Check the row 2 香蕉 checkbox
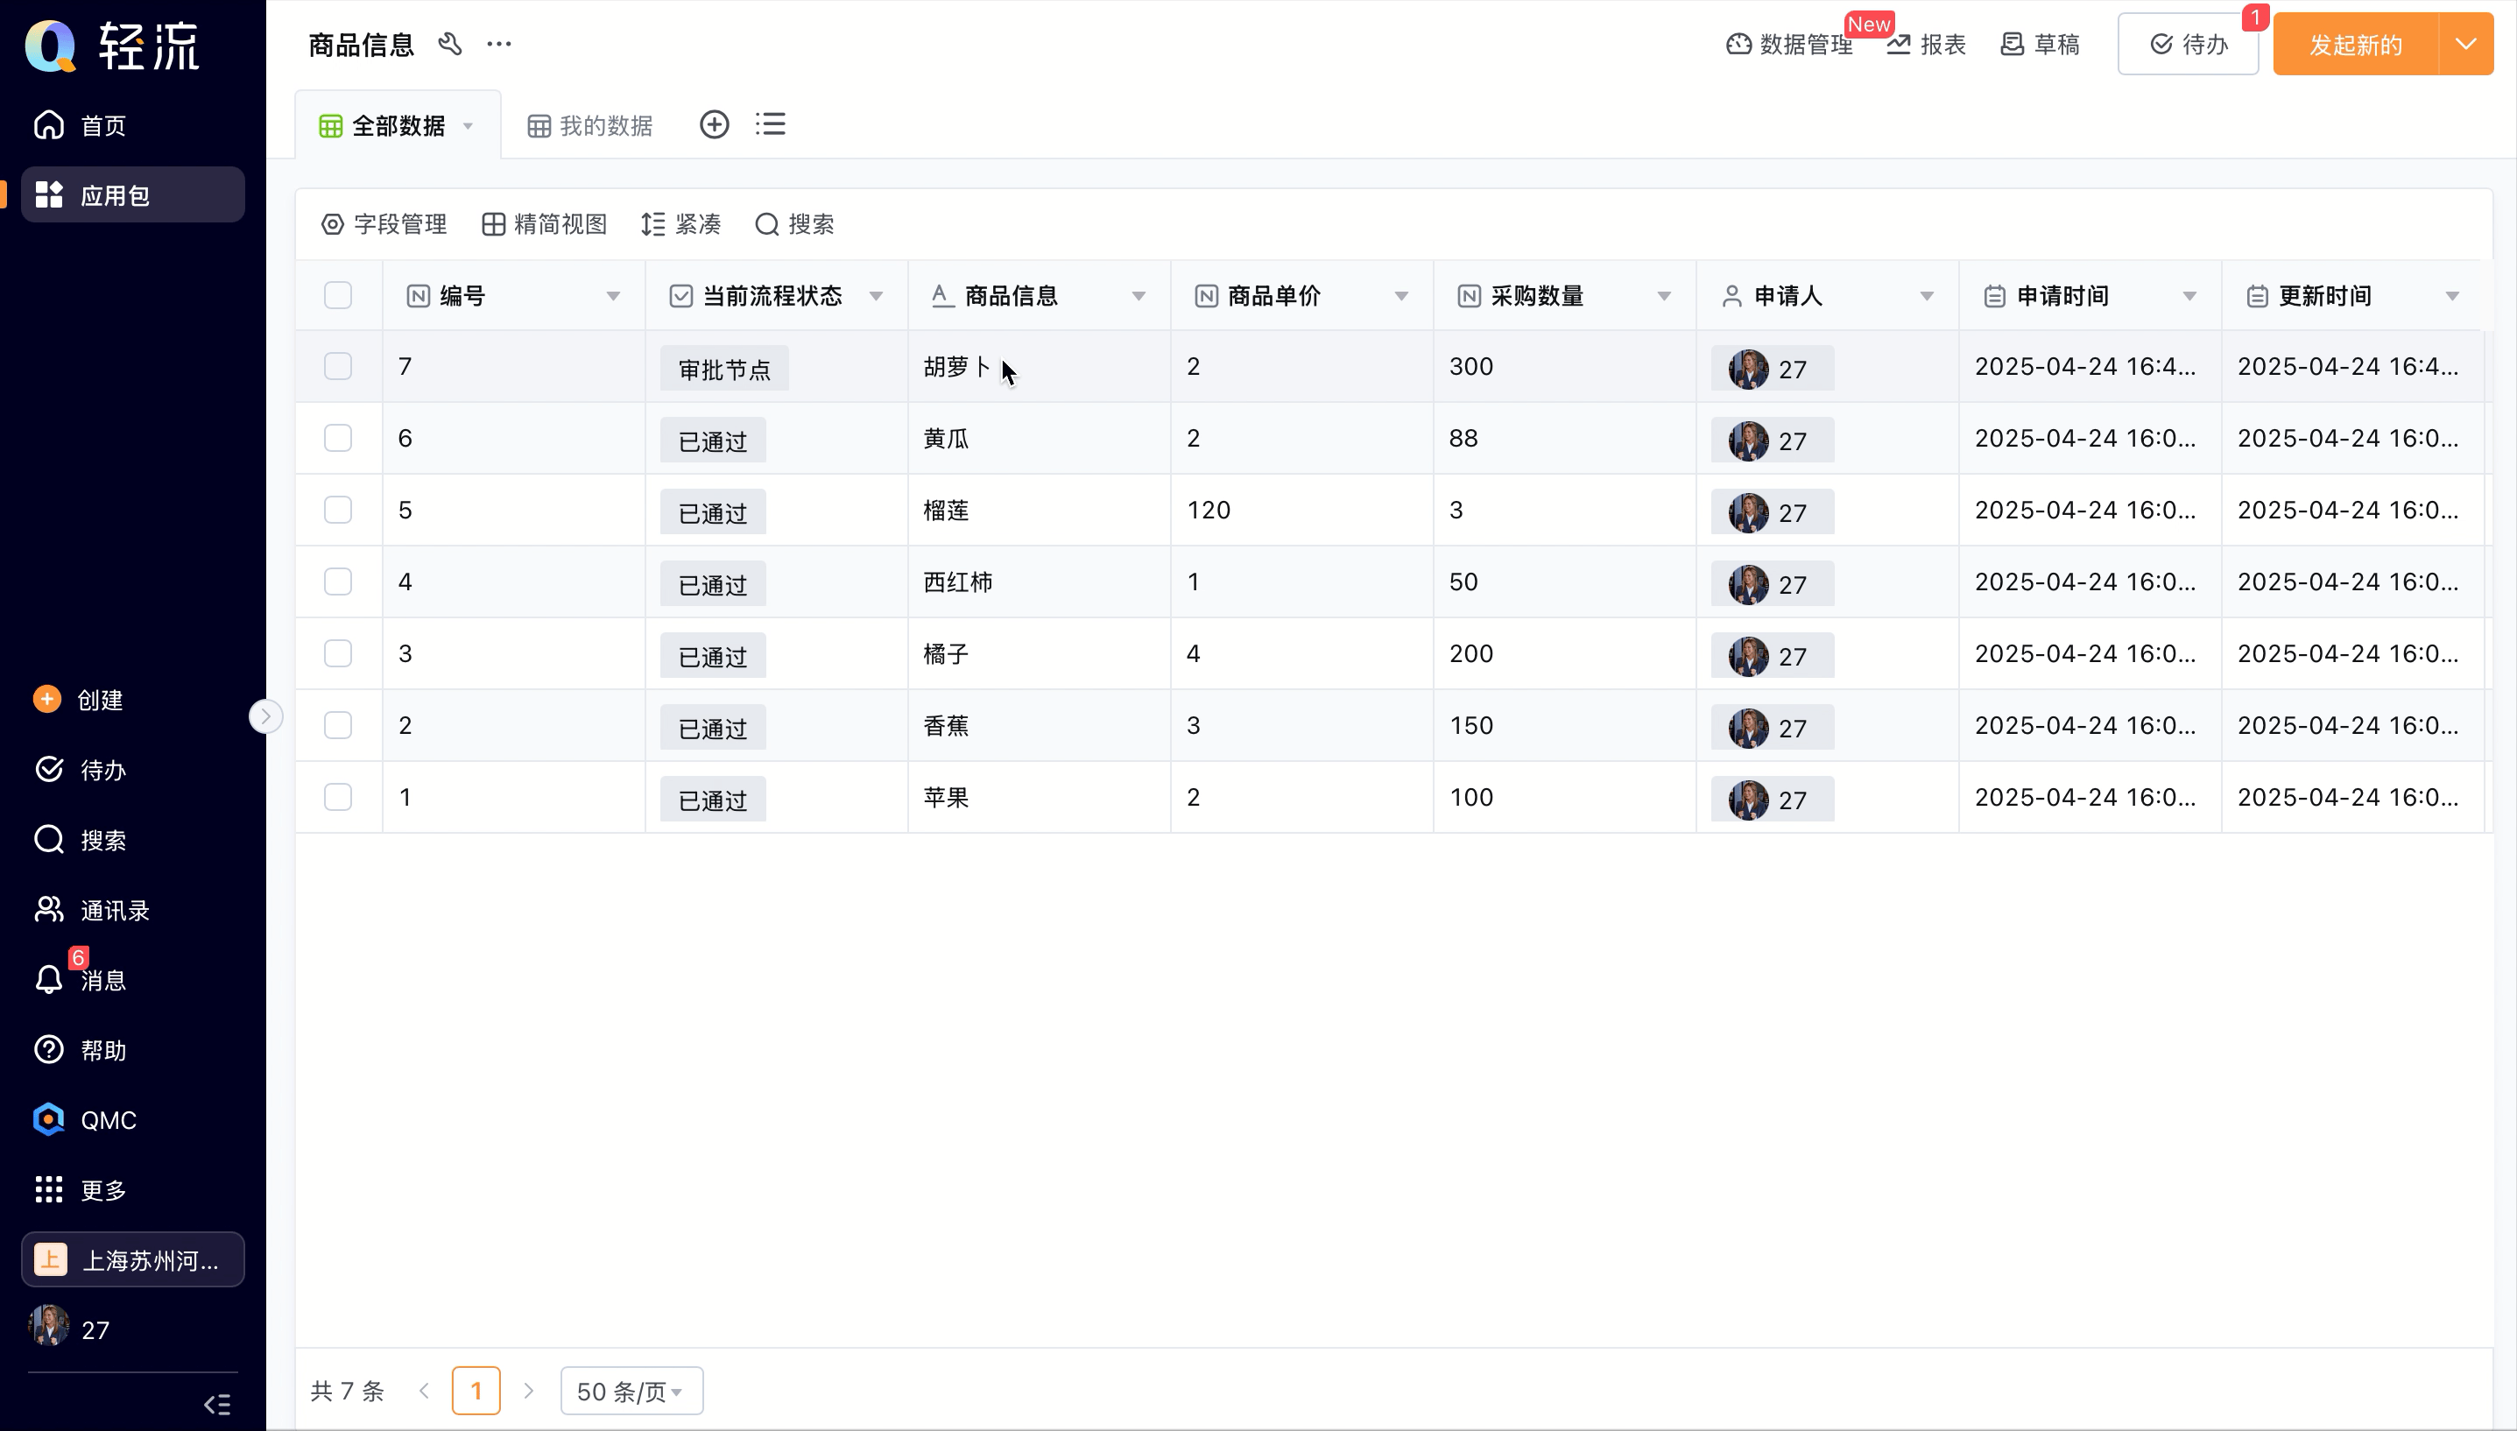The width and height of the screenshot is (2517, 1431). [338, 725]
